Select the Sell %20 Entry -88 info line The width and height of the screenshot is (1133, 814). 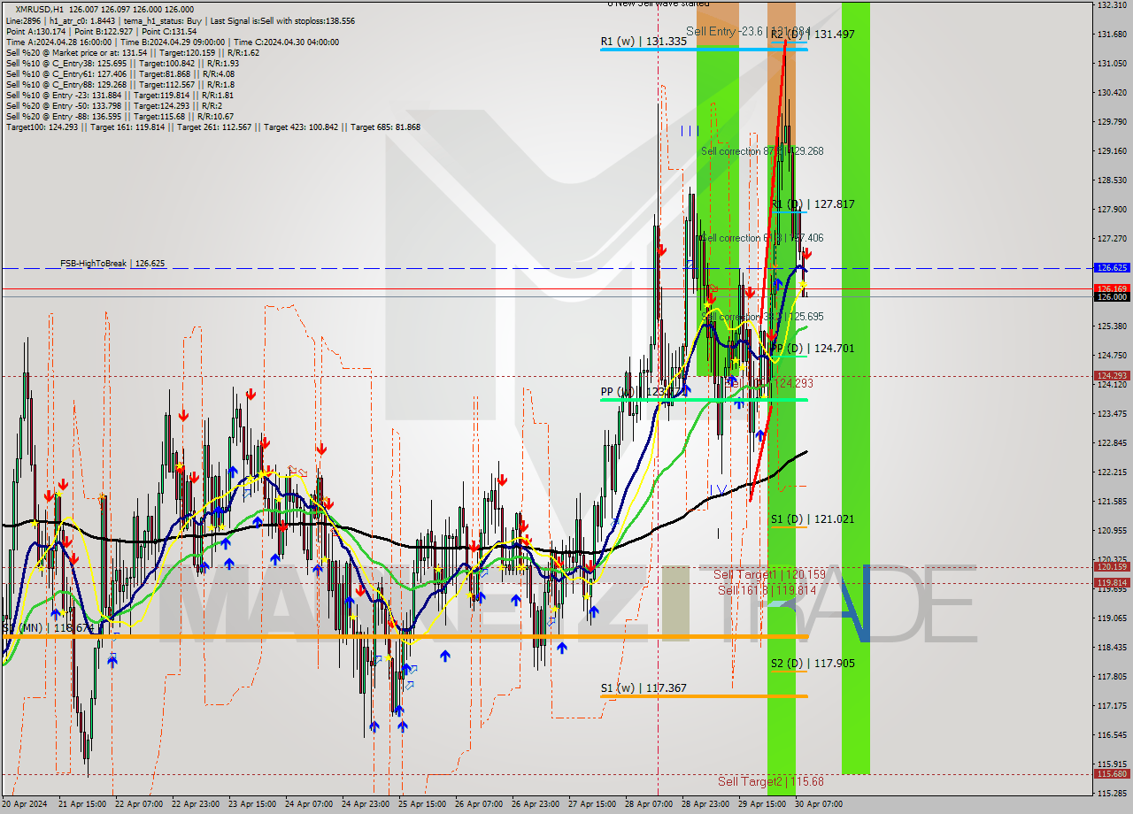click(x=119, y=117)
